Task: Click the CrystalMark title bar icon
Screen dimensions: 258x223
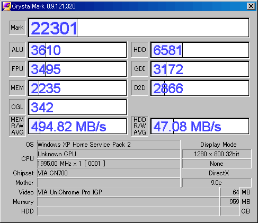Action: tap(6, 6)
